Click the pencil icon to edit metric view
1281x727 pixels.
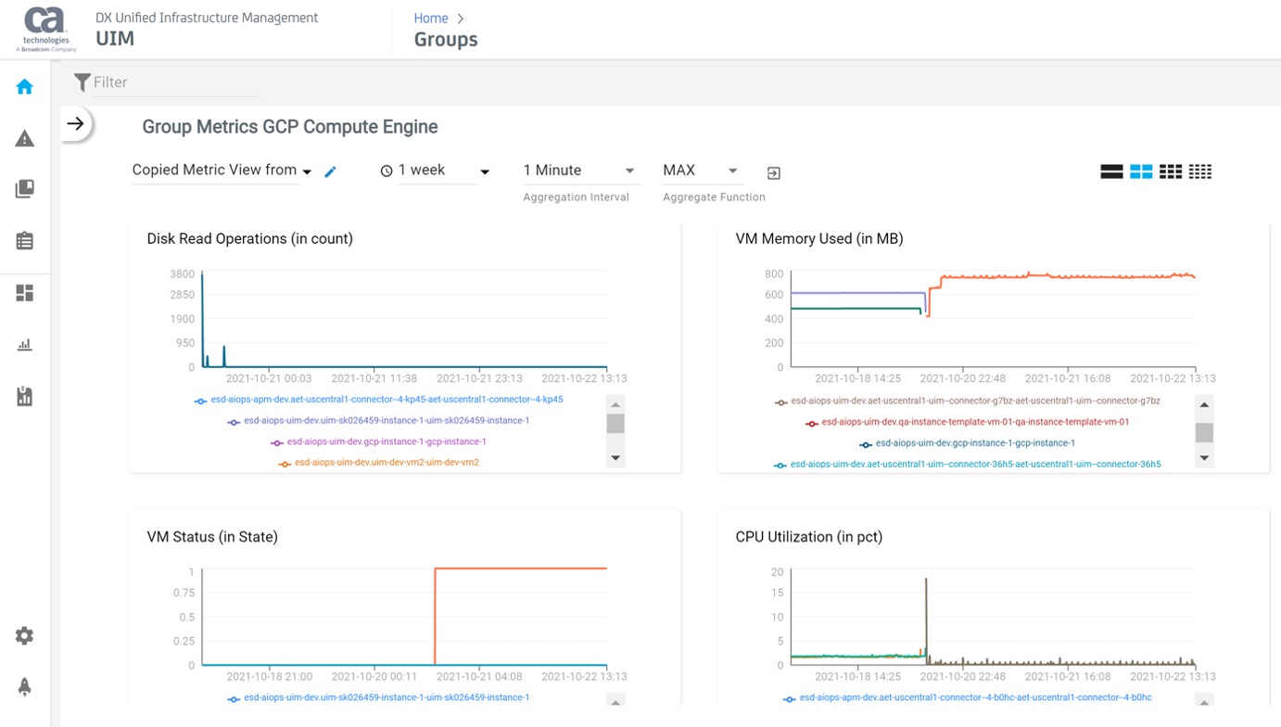pyautogui.click(x=332, y=171)
